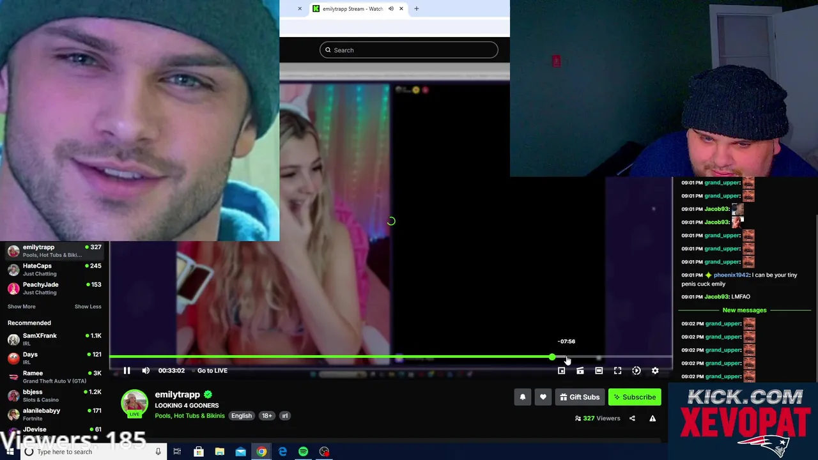Click the report warning triangle icon

coord(652,418)
